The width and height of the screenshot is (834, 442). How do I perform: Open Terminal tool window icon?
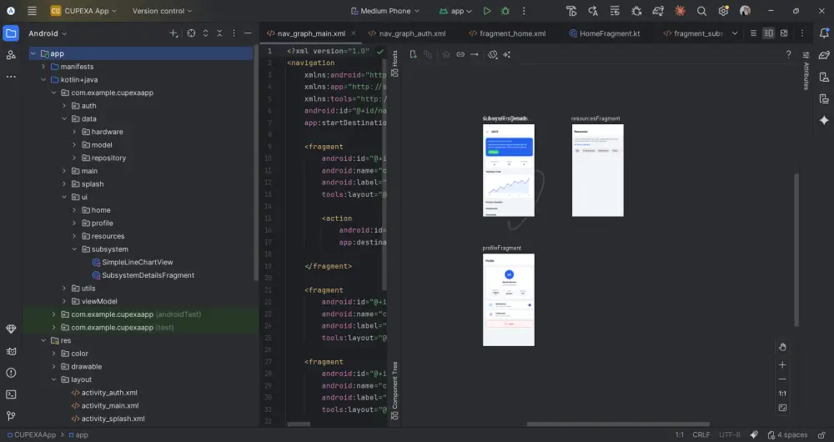(11, 394)
